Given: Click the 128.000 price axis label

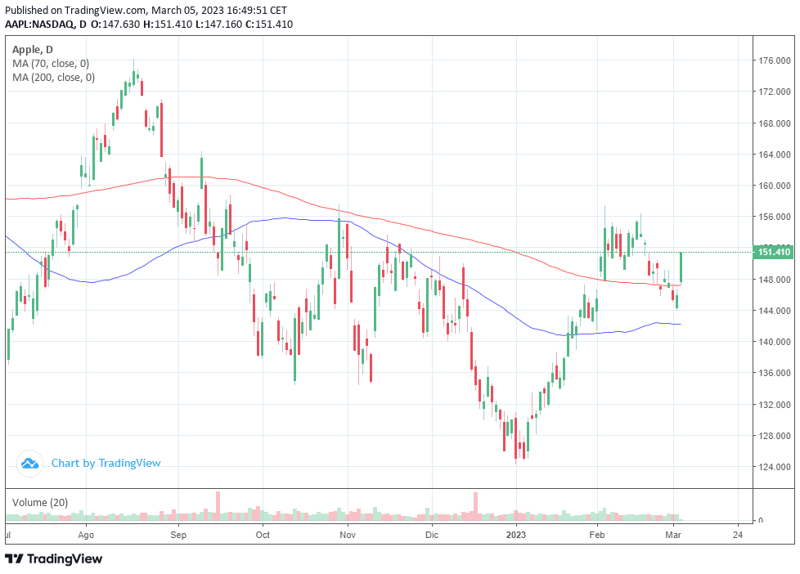Looking at the screenshot, I should [x=775, y=436].
